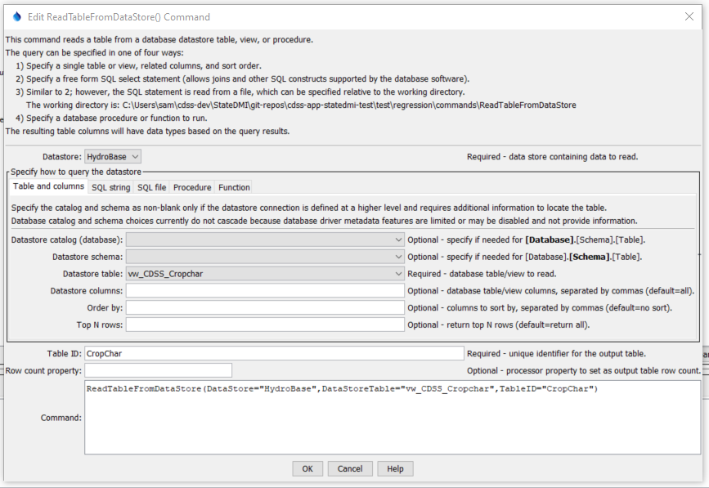Select the Procedure tab
709x488 pixels.
[192, 187]
